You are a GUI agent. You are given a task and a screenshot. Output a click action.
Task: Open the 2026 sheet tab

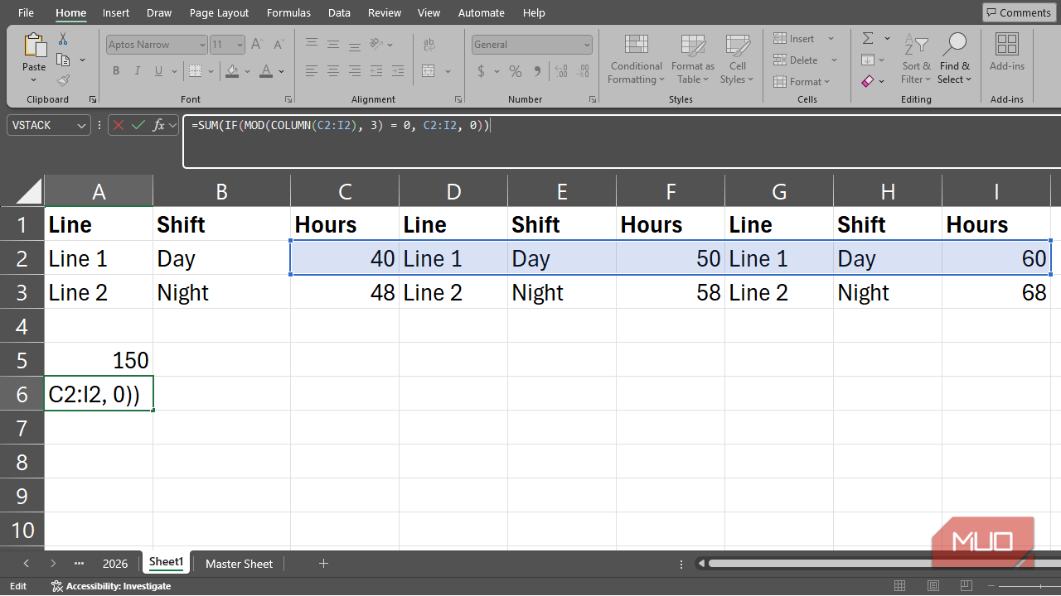tap(115, 564)
